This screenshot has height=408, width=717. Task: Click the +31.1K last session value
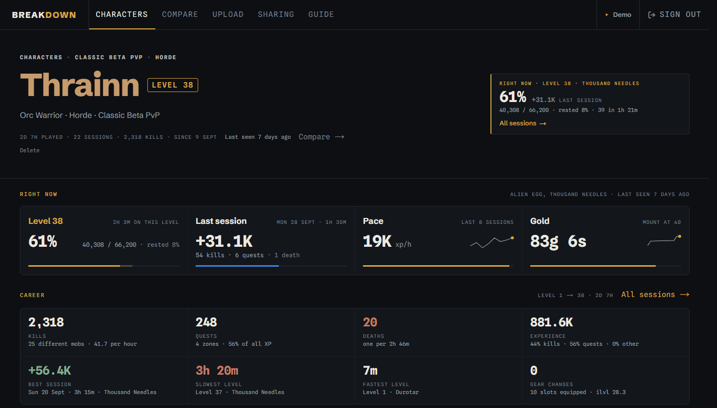click(224, 241)
